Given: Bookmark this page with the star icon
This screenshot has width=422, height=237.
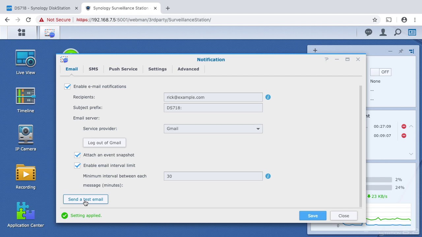Looking at the screenshot, I should (375, 20).
